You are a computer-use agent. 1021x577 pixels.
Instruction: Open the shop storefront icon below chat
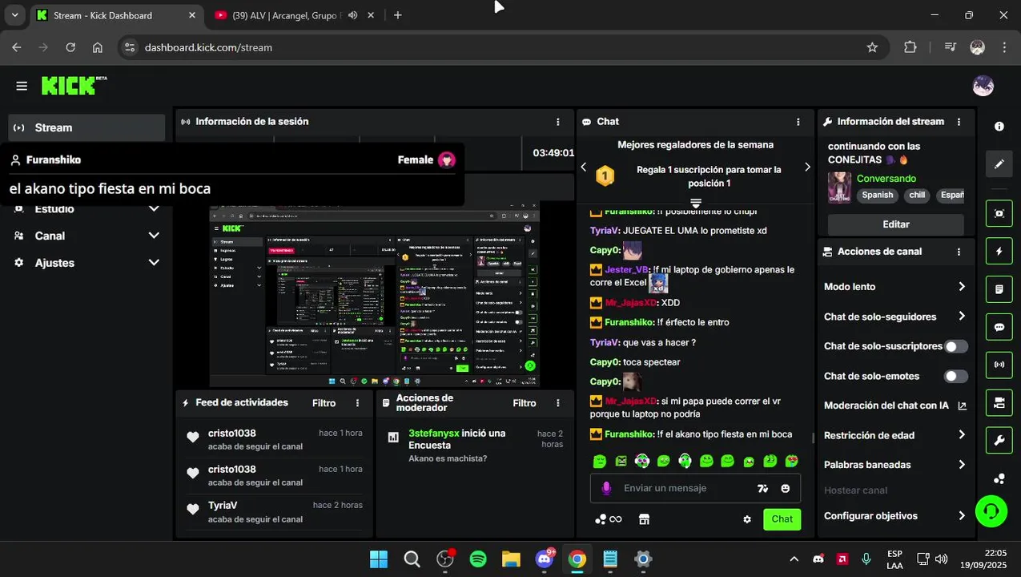coord(644,519)
